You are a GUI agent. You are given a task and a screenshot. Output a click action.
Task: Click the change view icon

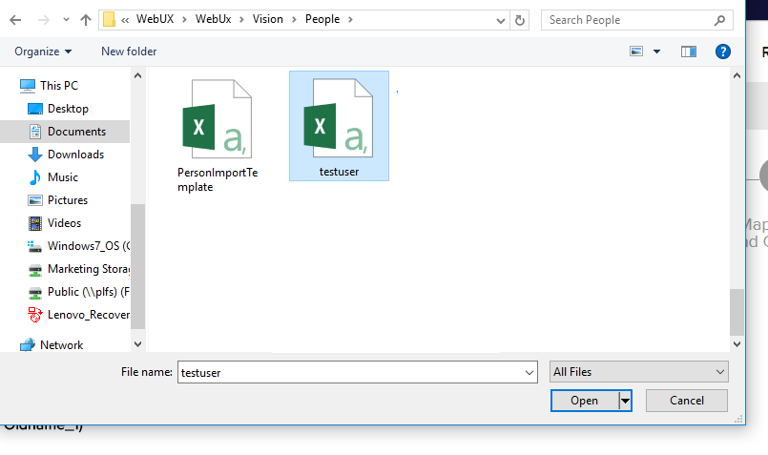[x=637, y=52]
